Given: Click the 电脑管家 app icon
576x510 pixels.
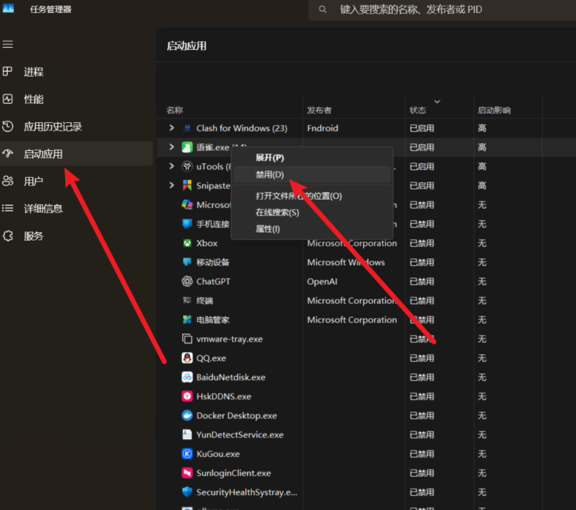Looking at the screenshot, I should [x=187, y=320].
